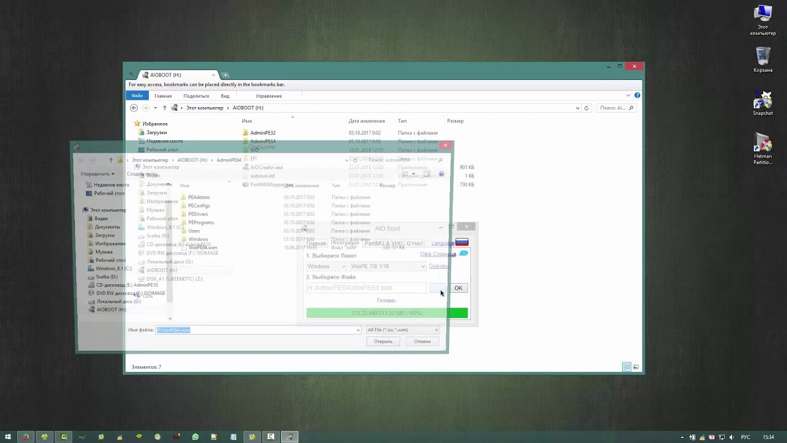Expand the Имя файла filename history dropdown
This screenshot has height=443, width=787.
coord(358,330)
